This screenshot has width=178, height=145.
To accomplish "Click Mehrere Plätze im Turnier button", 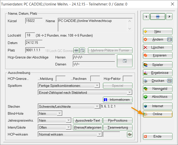I will click(x=110, y=50).
